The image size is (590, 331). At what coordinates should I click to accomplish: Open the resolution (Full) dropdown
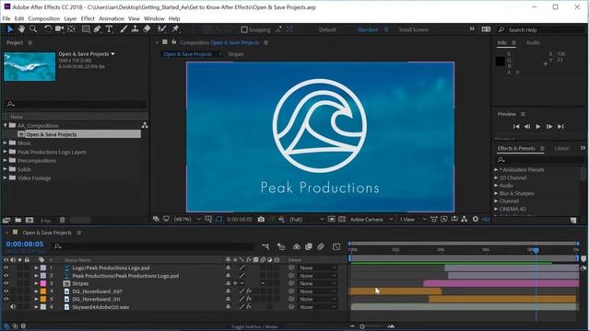[306, 219]
